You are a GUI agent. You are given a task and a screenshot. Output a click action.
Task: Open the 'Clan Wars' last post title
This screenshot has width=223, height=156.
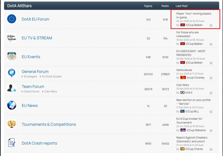tap(182, 85)
